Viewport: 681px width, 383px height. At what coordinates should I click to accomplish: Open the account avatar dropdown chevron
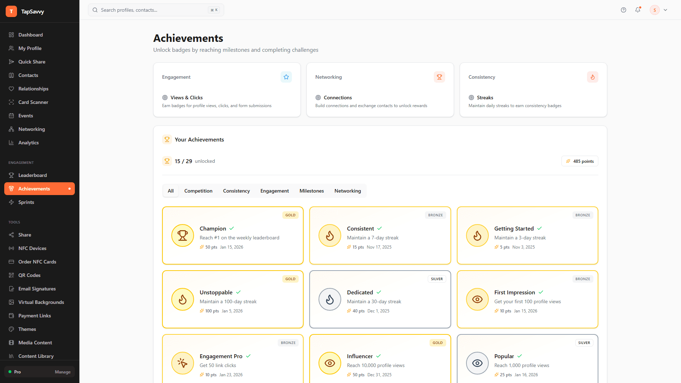(x=665, y=10)
